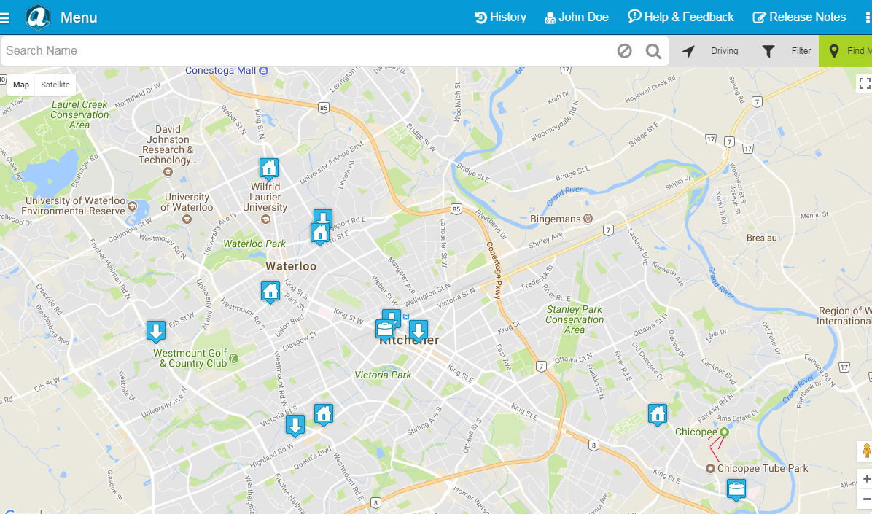872x514 pixels.
Task: Click Chicopee green marker label
Action: click(696, 432)
